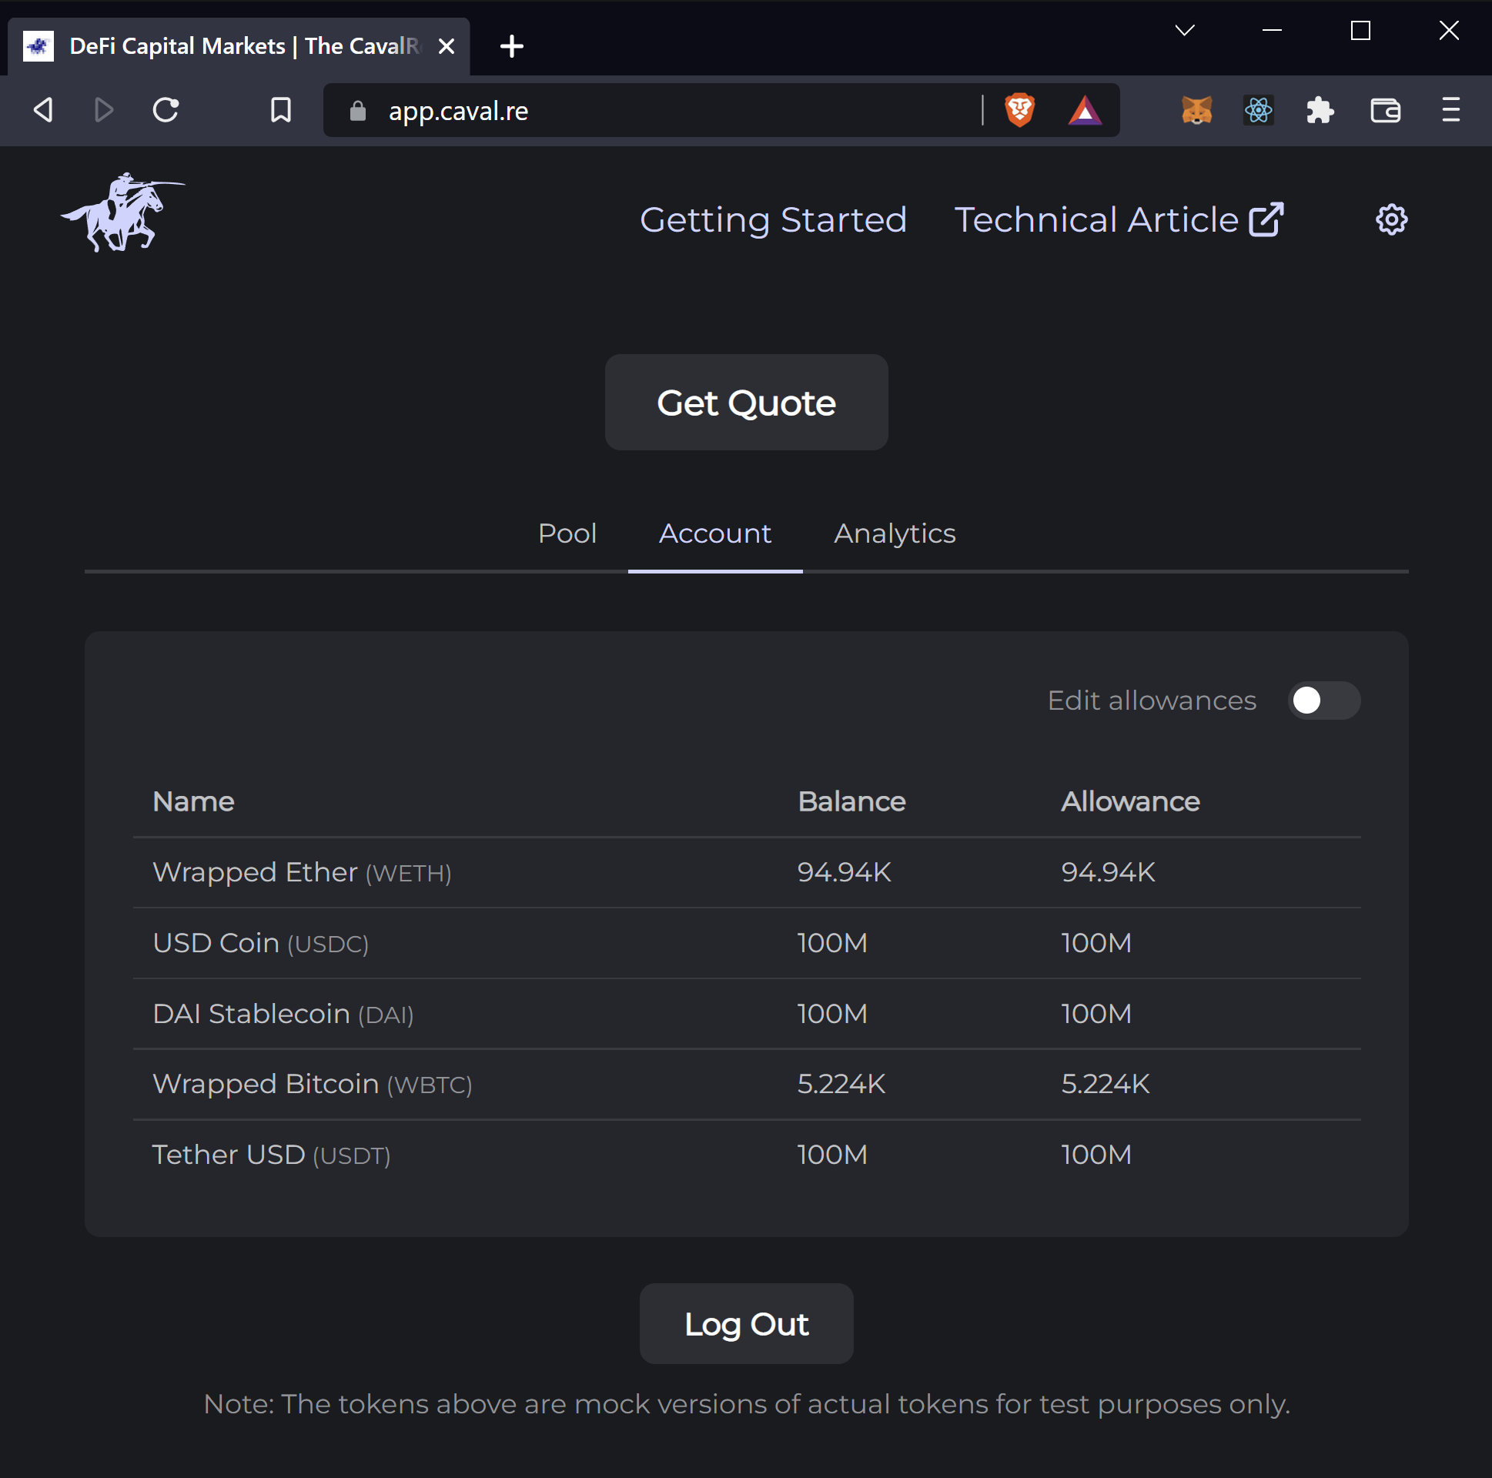The width and height of the screenshot is (1492, 1478).
Task: Open MetaMask fox extension
Action: [x=1196, y=110]
